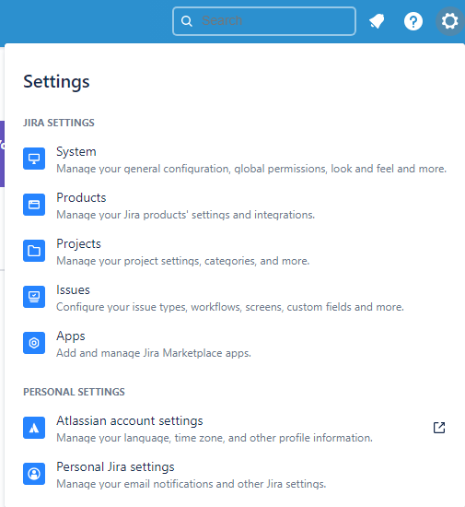Click the System monitor icon

pyautogui.click(x=34, y=159)
